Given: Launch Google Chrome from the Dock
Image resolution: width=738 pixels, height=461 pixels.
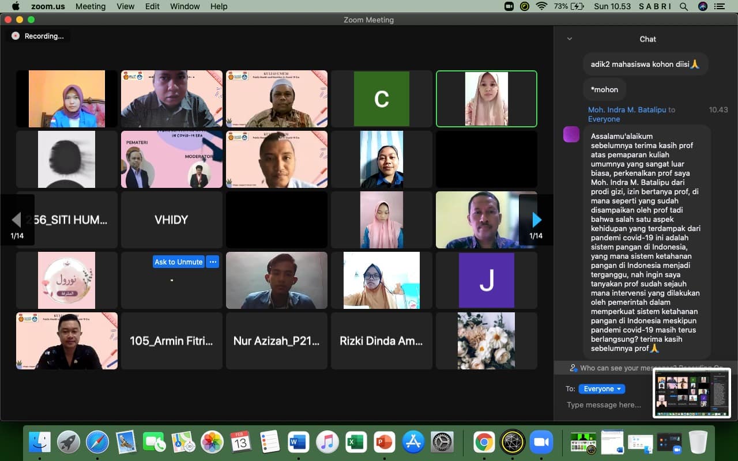Looking at the screenshot, I should [484, 442].
